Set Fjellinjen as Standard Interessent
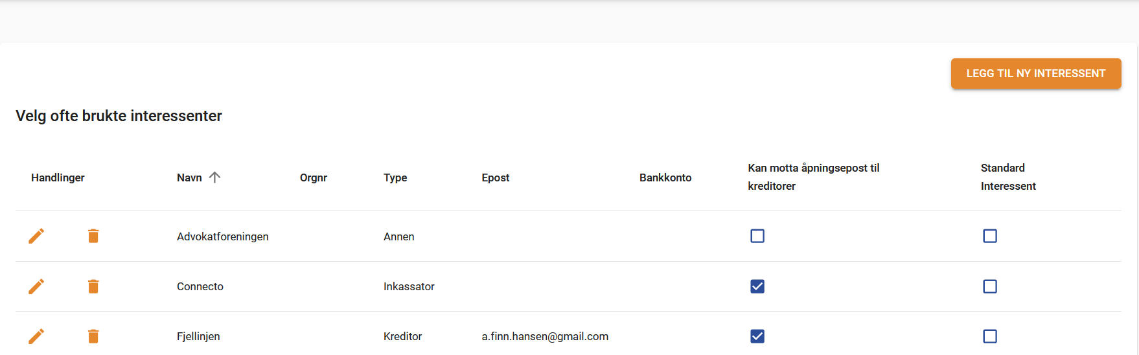Viewport: 1139px width, 355px height. pos(990,336)
